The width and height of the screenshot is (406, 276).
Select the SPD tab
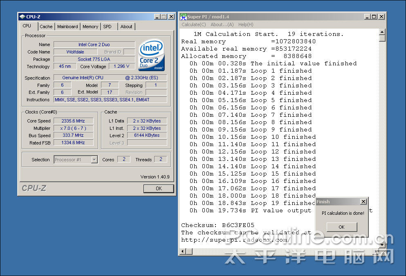pos(108,27)
